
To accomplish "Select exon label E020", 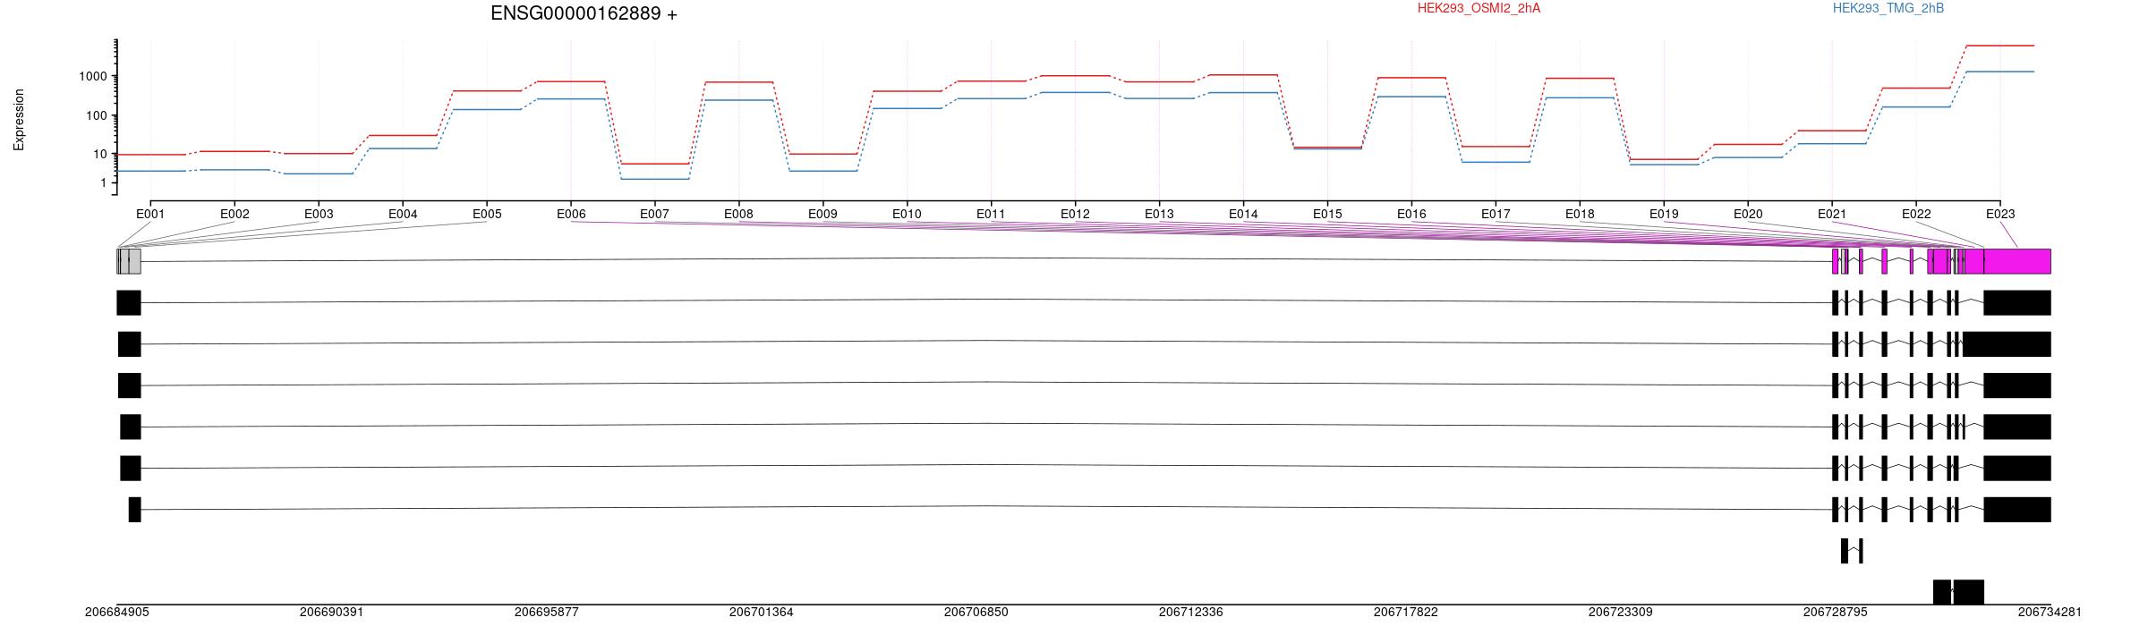I will coord(1748,215).
